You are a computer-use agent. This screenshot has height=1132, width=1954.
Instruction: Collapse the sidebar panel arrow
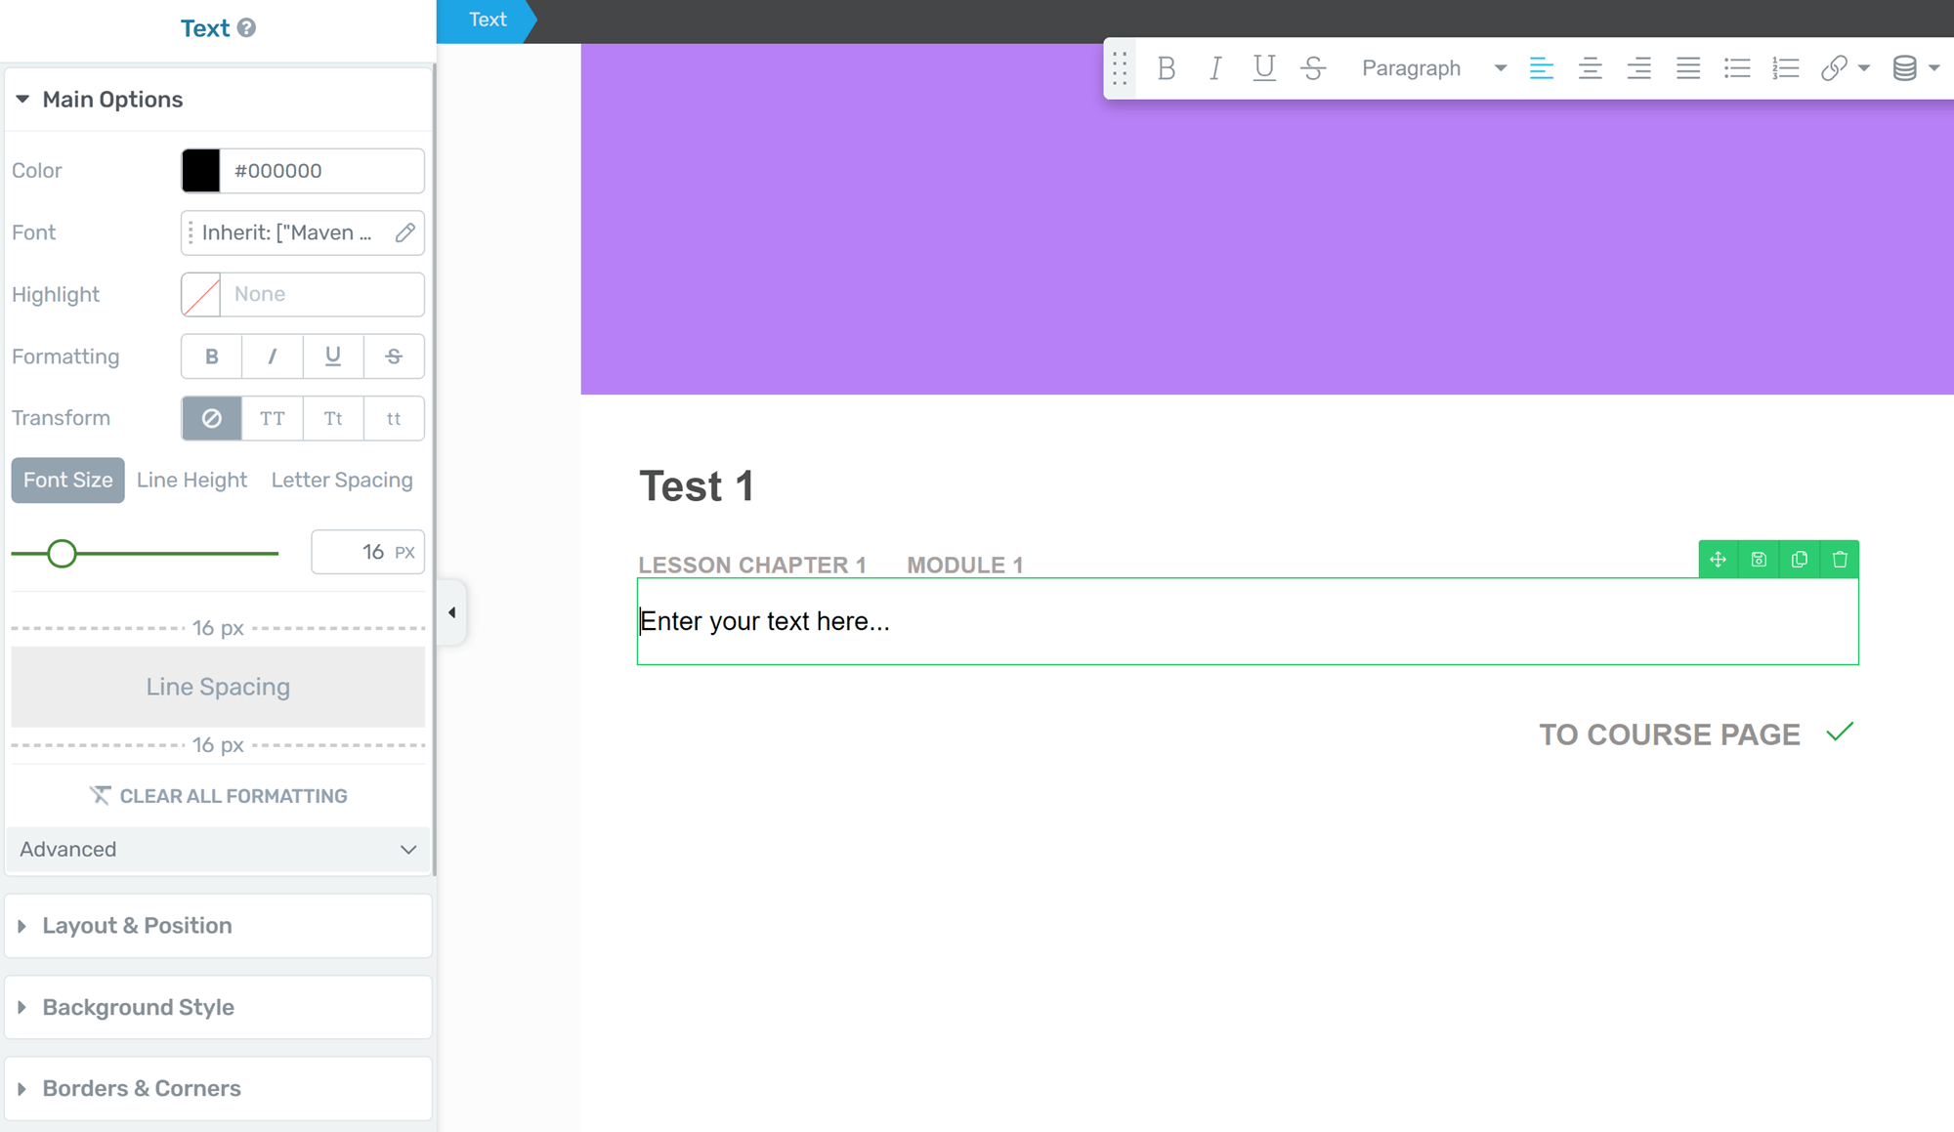pos(451,612)
